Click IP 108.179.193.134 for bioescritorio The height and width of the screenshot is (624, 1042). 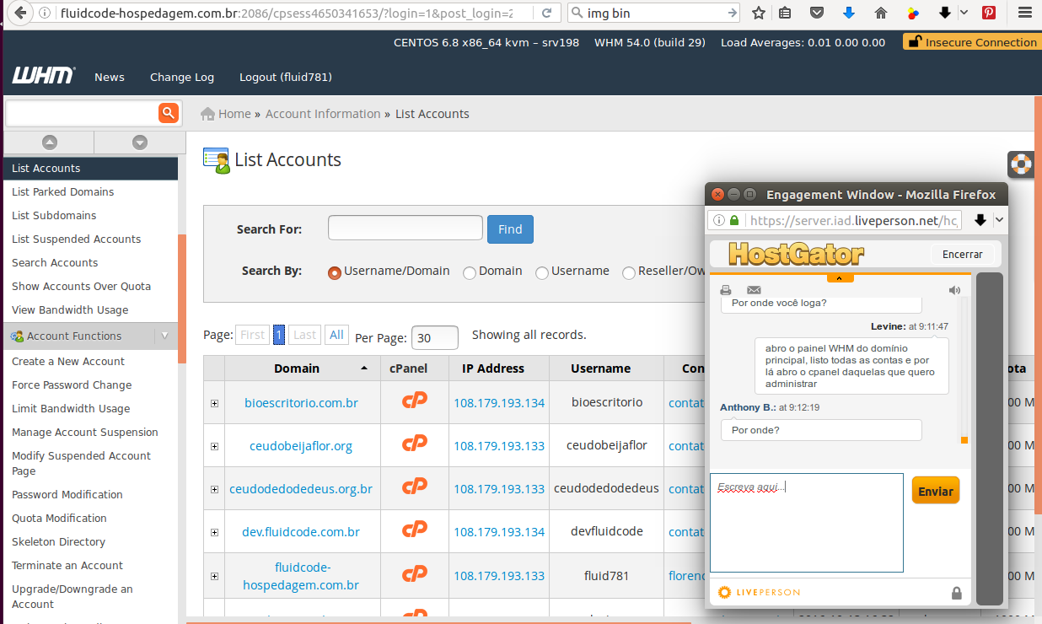click(499, 403)
